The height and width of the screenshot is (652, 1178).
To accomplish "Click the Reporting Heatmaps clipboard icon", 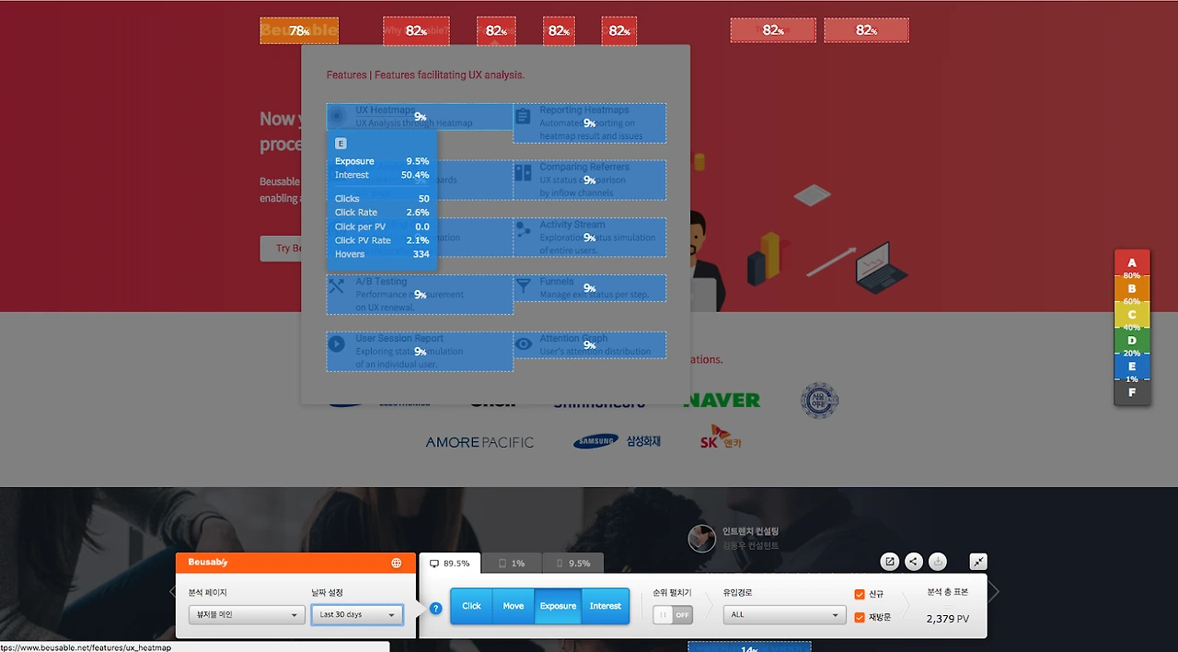I will [523, 117].
